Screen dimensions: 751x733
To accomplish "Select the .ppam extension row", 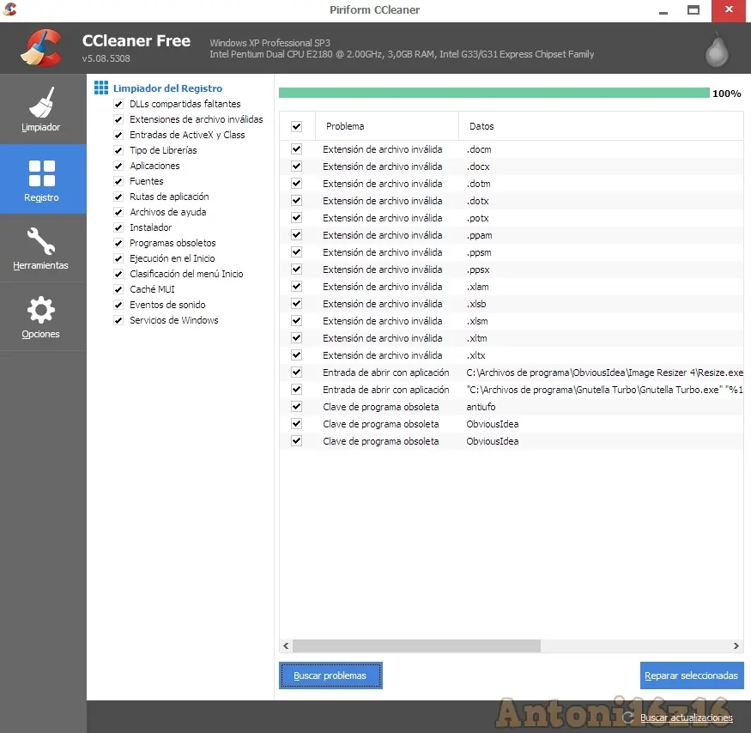I will (512, 235).
